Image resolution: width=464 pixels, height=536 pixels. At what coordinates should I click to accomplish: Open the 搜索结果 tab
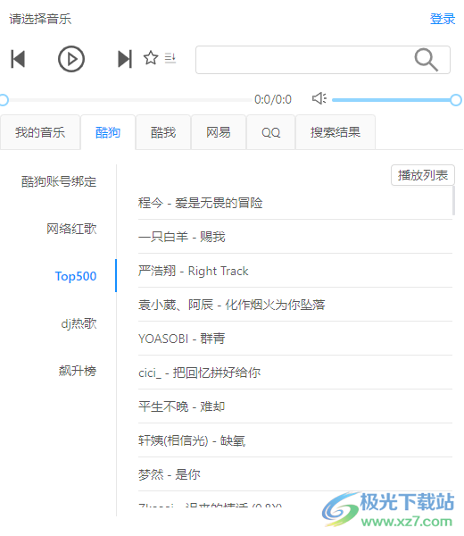pyautogui.click(x=336, y=132)
